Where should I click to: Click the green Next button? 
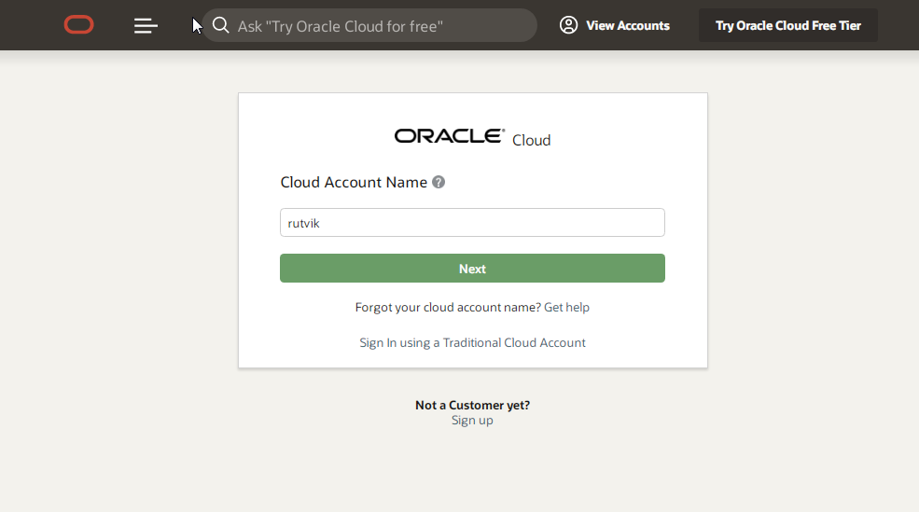tap(472, 269)
